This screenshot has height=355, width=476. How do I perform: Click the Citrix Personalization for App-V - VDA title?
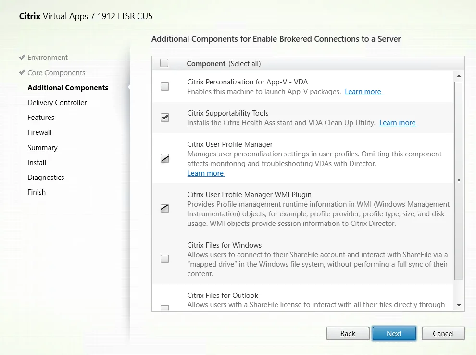point(248,82)
